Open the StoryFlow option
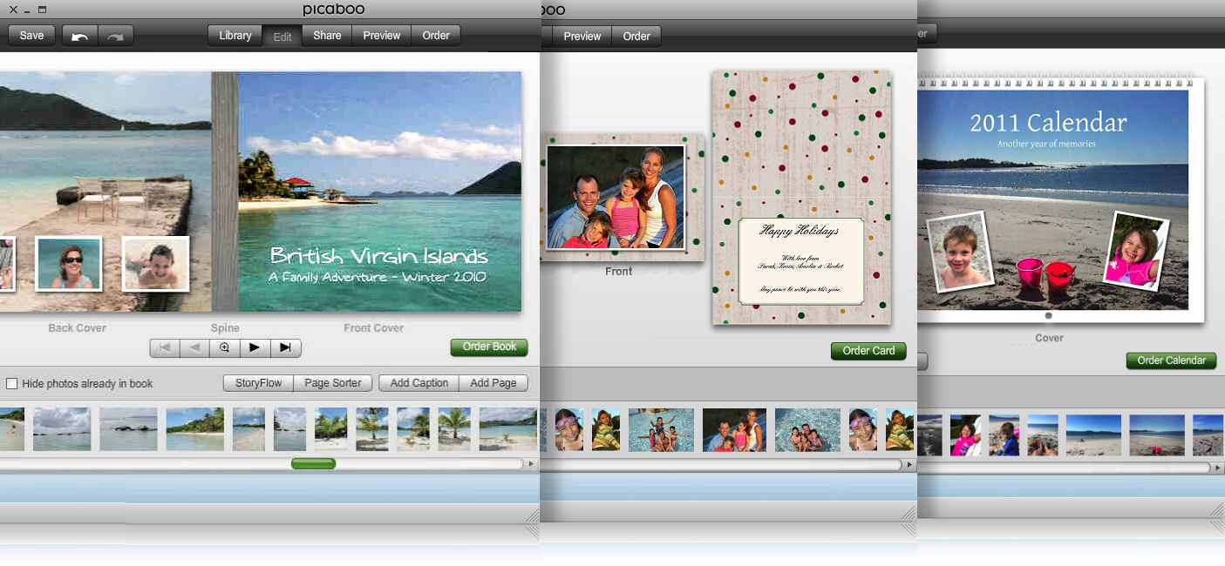1225x566 pixels. (x=259, y=383)
